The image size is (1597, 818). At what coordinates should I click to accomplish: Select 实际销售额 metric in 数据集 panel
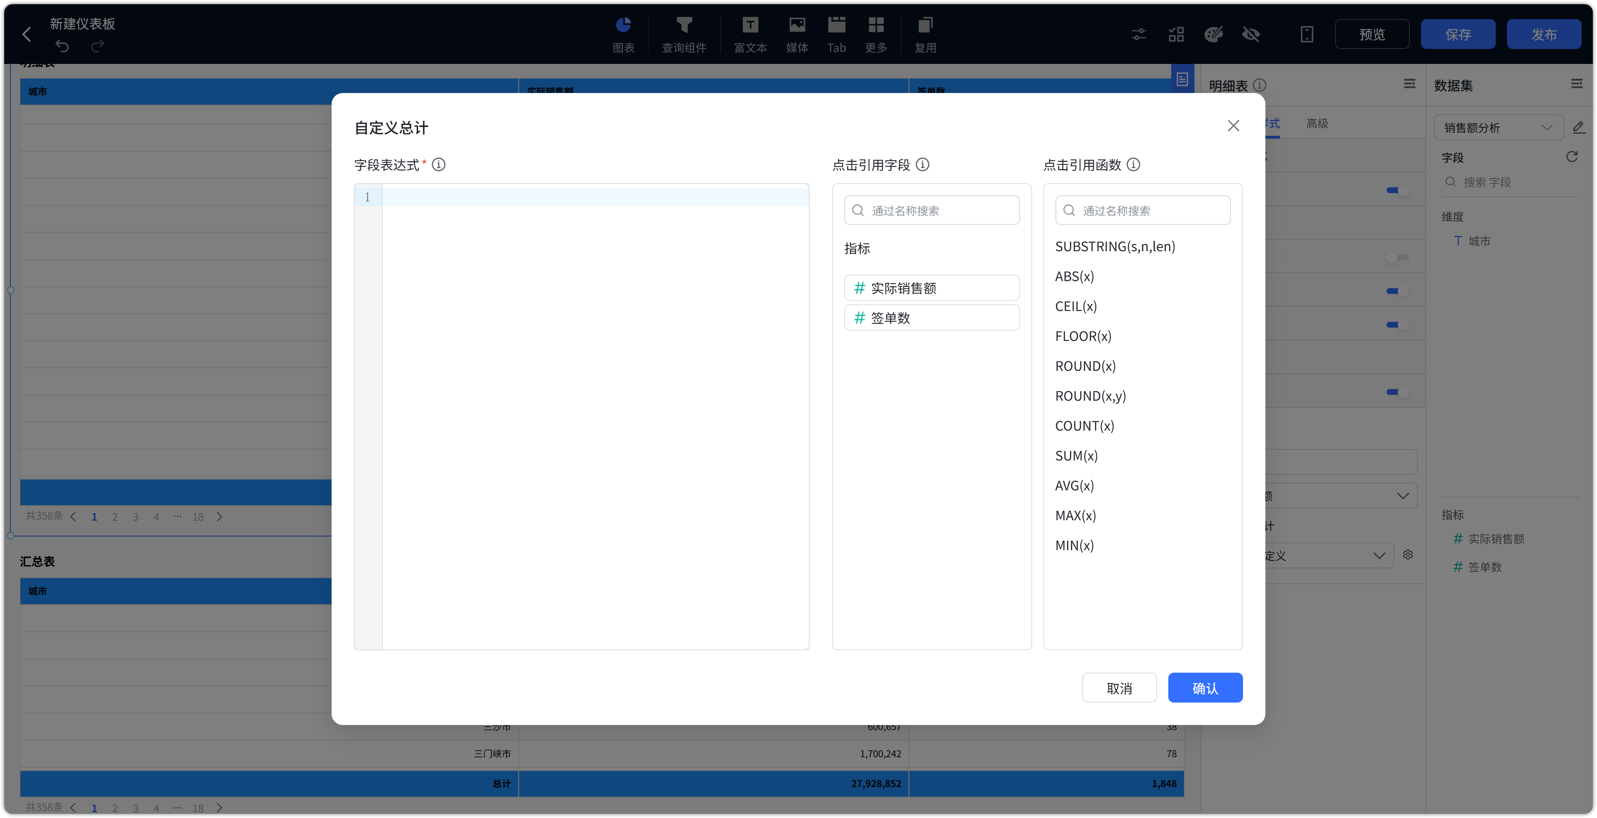pyautogui.click(x=1489, y=538)
